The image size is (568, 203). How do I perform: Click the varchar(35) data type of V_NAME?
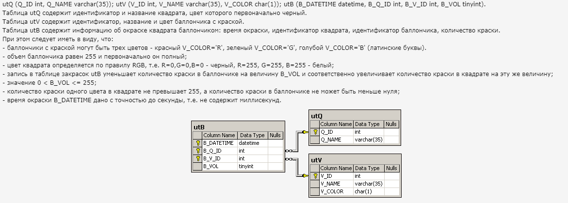click(x=368, y=184)
